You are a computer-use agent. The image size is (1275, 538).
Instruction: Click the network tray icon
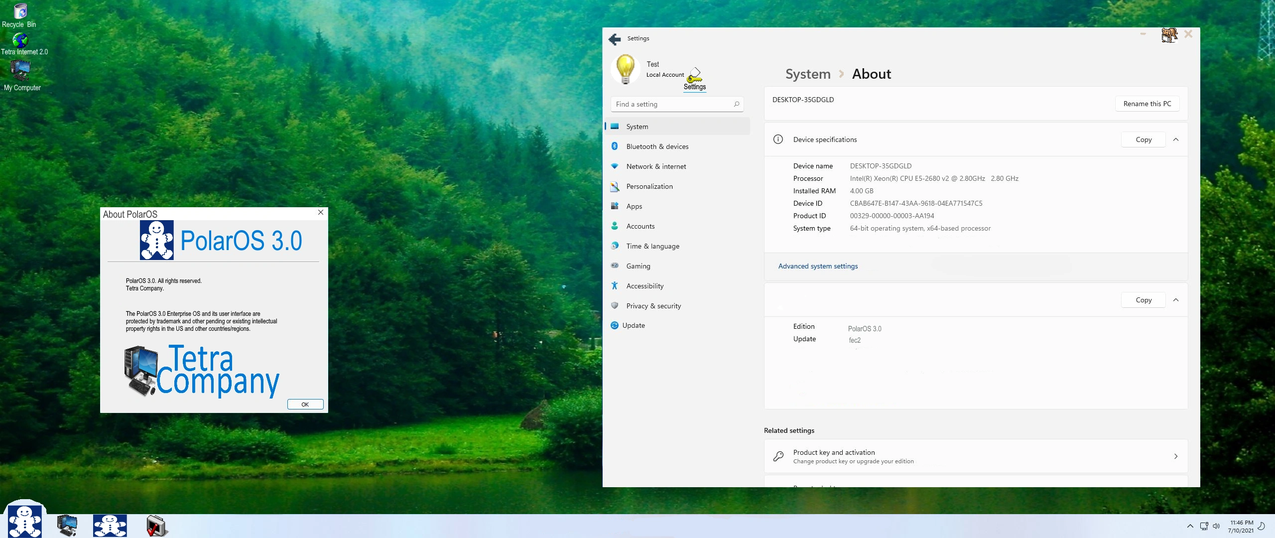[x=1204, y=526]
